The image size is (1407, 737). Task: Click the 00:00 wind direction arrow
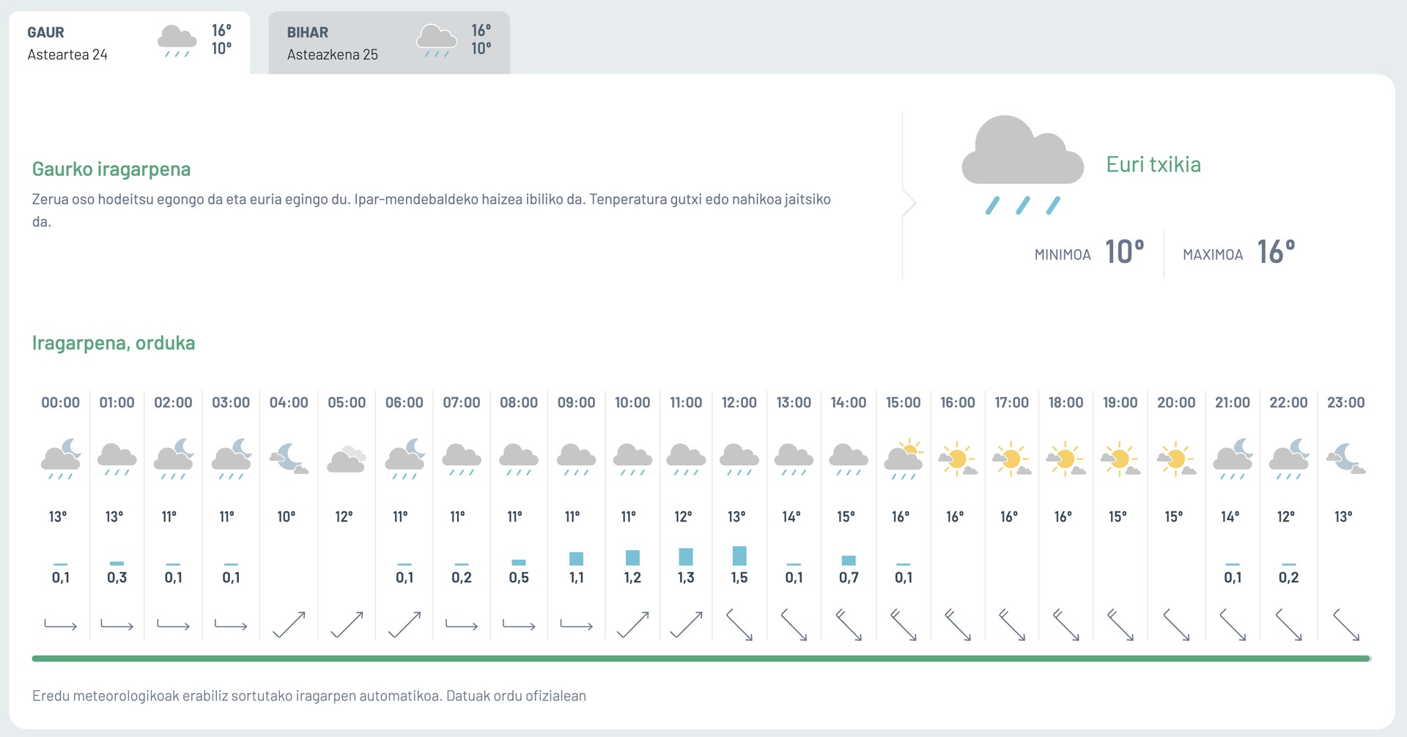coord(61,625)
